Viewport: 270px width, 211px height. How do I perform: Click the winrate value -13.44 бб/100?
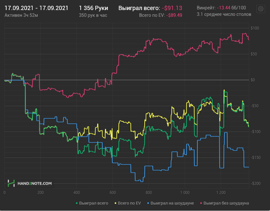tap(231, 8)
